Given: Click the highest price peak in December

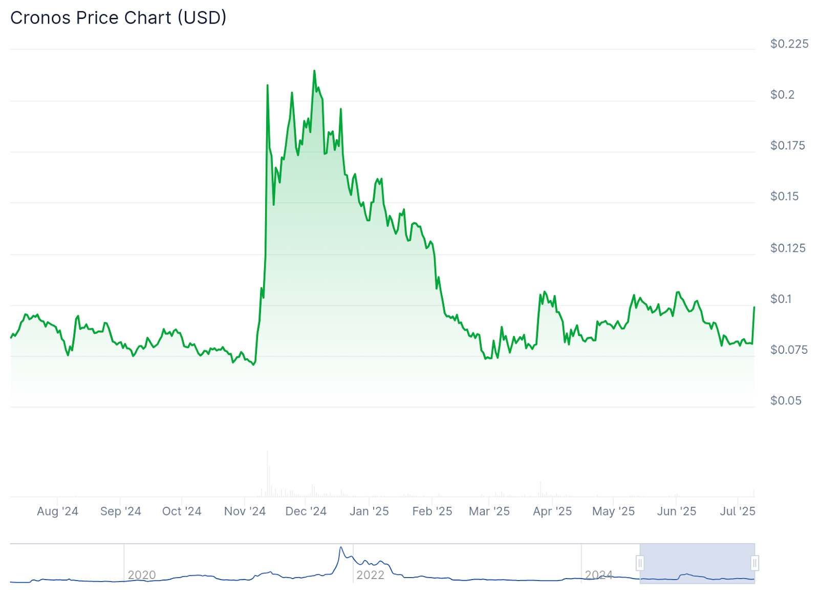Looking at the screenshot, I should coord(314,71).
